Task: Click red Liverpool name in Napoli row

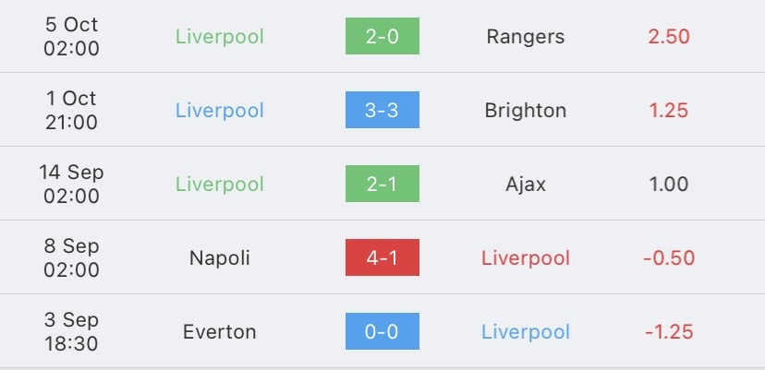Action: [526, 258]
